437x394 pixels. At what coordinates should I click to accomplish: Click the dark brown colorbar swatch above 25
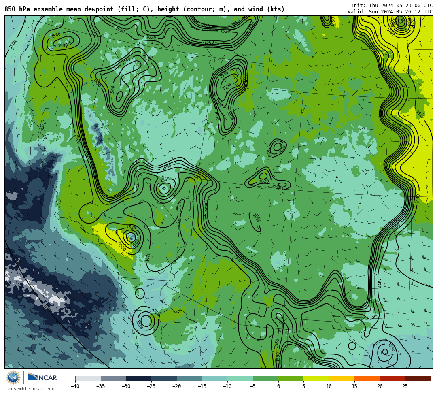coord(418,378)
